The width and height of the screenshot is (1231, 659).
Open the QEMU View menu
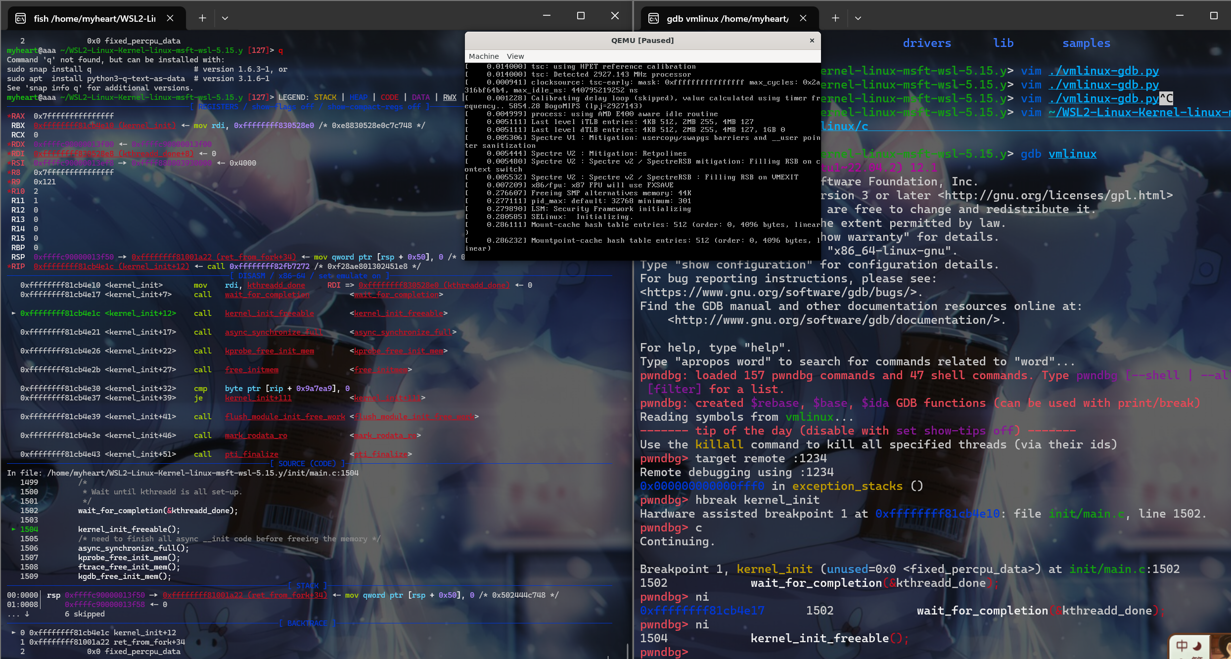[515, 56]
